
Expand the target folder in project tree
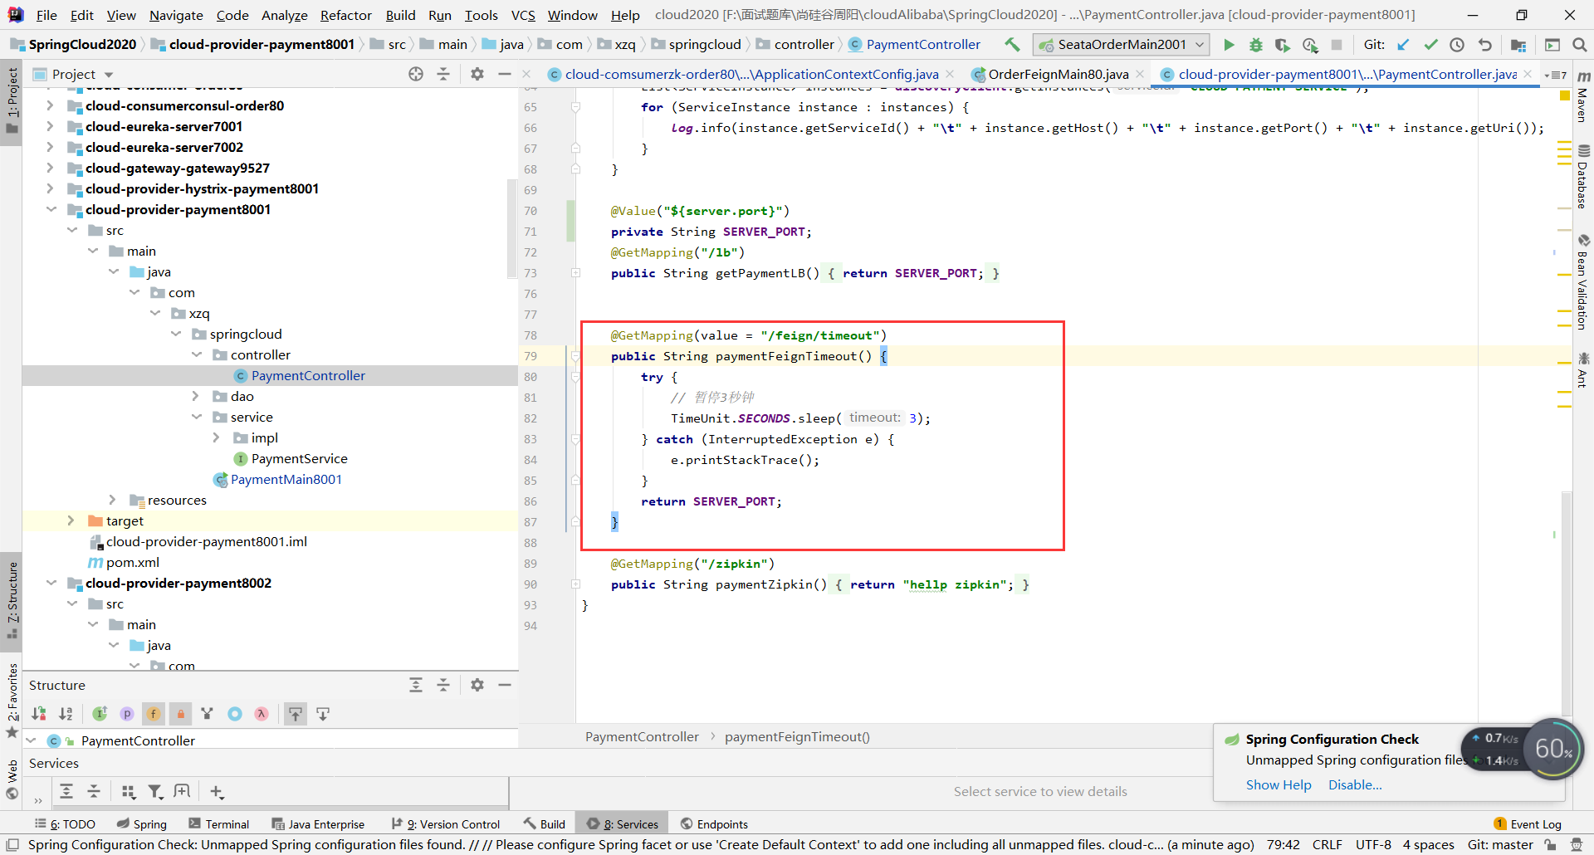[71, 520]
